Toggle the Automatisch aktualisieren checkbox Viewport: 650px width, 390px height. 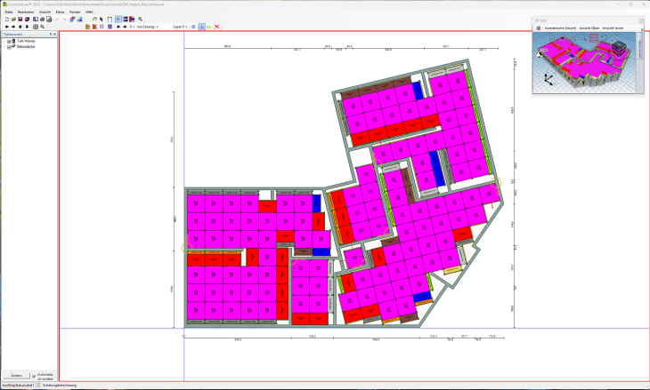[x=34, y=376]
